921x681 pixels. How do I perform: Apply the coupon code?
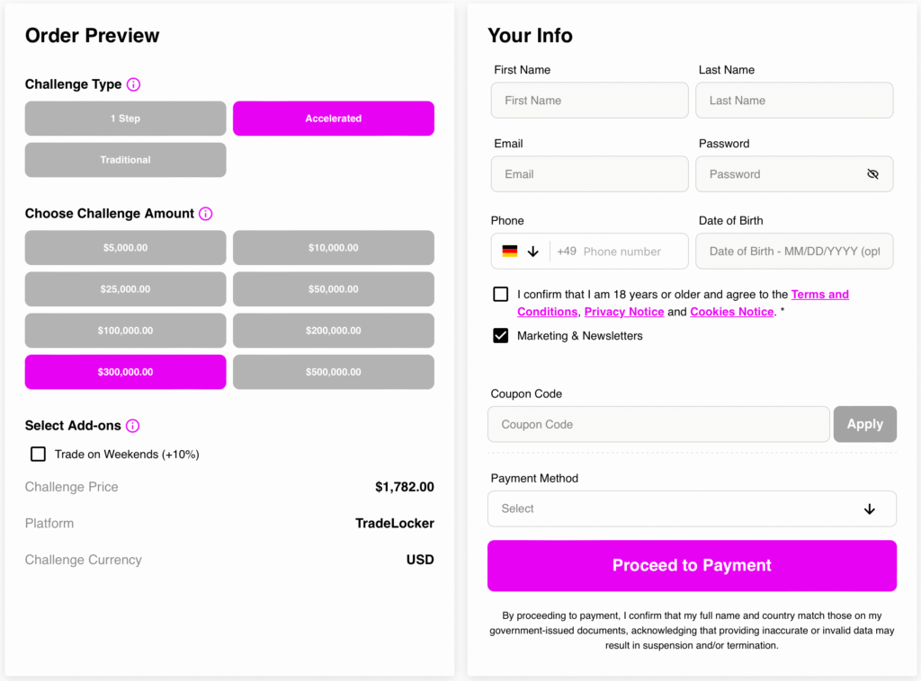(x=864, y=424)
